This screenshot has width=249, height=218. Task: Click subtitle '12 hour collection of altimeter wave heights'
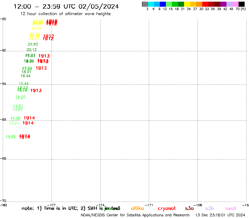point(65,14)
